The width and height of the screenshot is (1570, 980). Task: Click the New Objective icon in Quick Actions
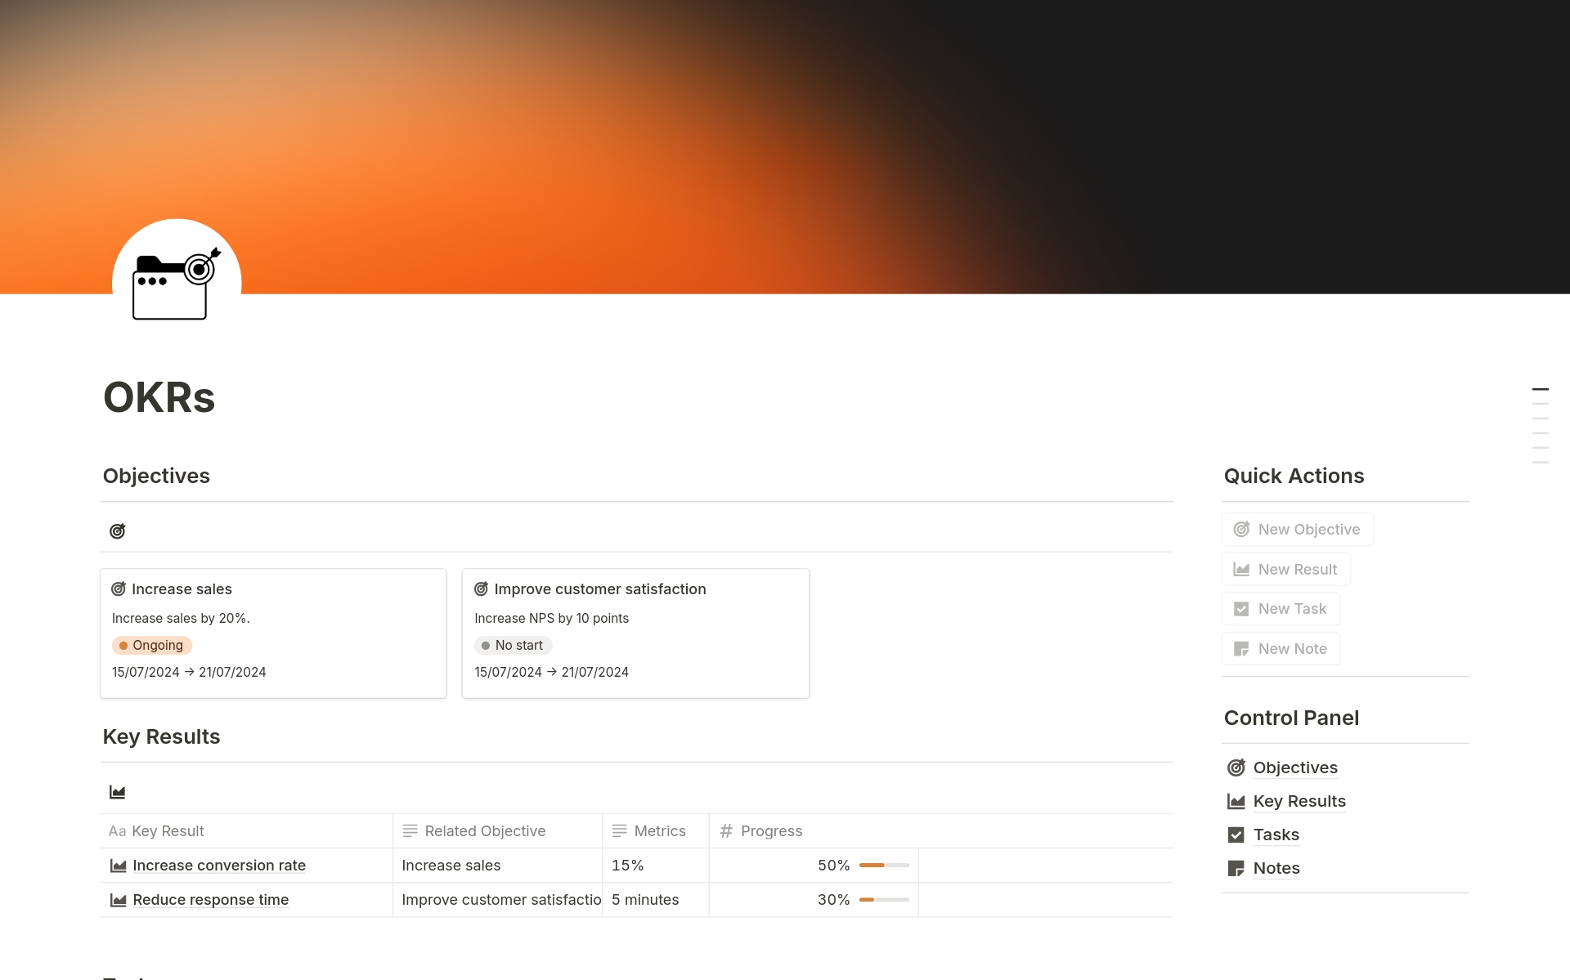1240,528
